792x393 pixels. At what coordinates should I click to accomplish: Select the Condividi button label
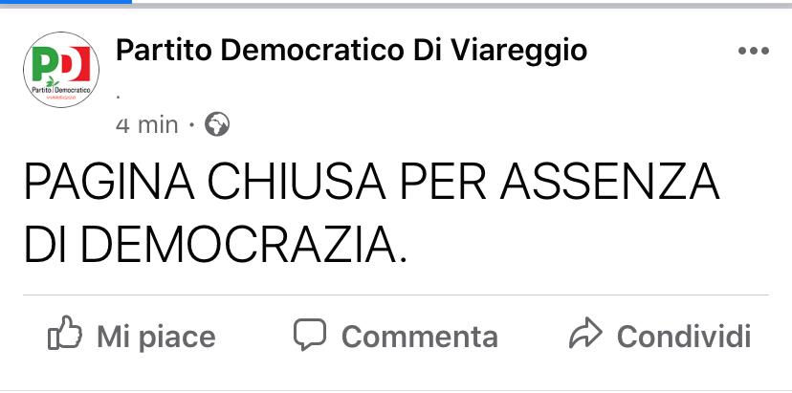click(x=684, y=337)
